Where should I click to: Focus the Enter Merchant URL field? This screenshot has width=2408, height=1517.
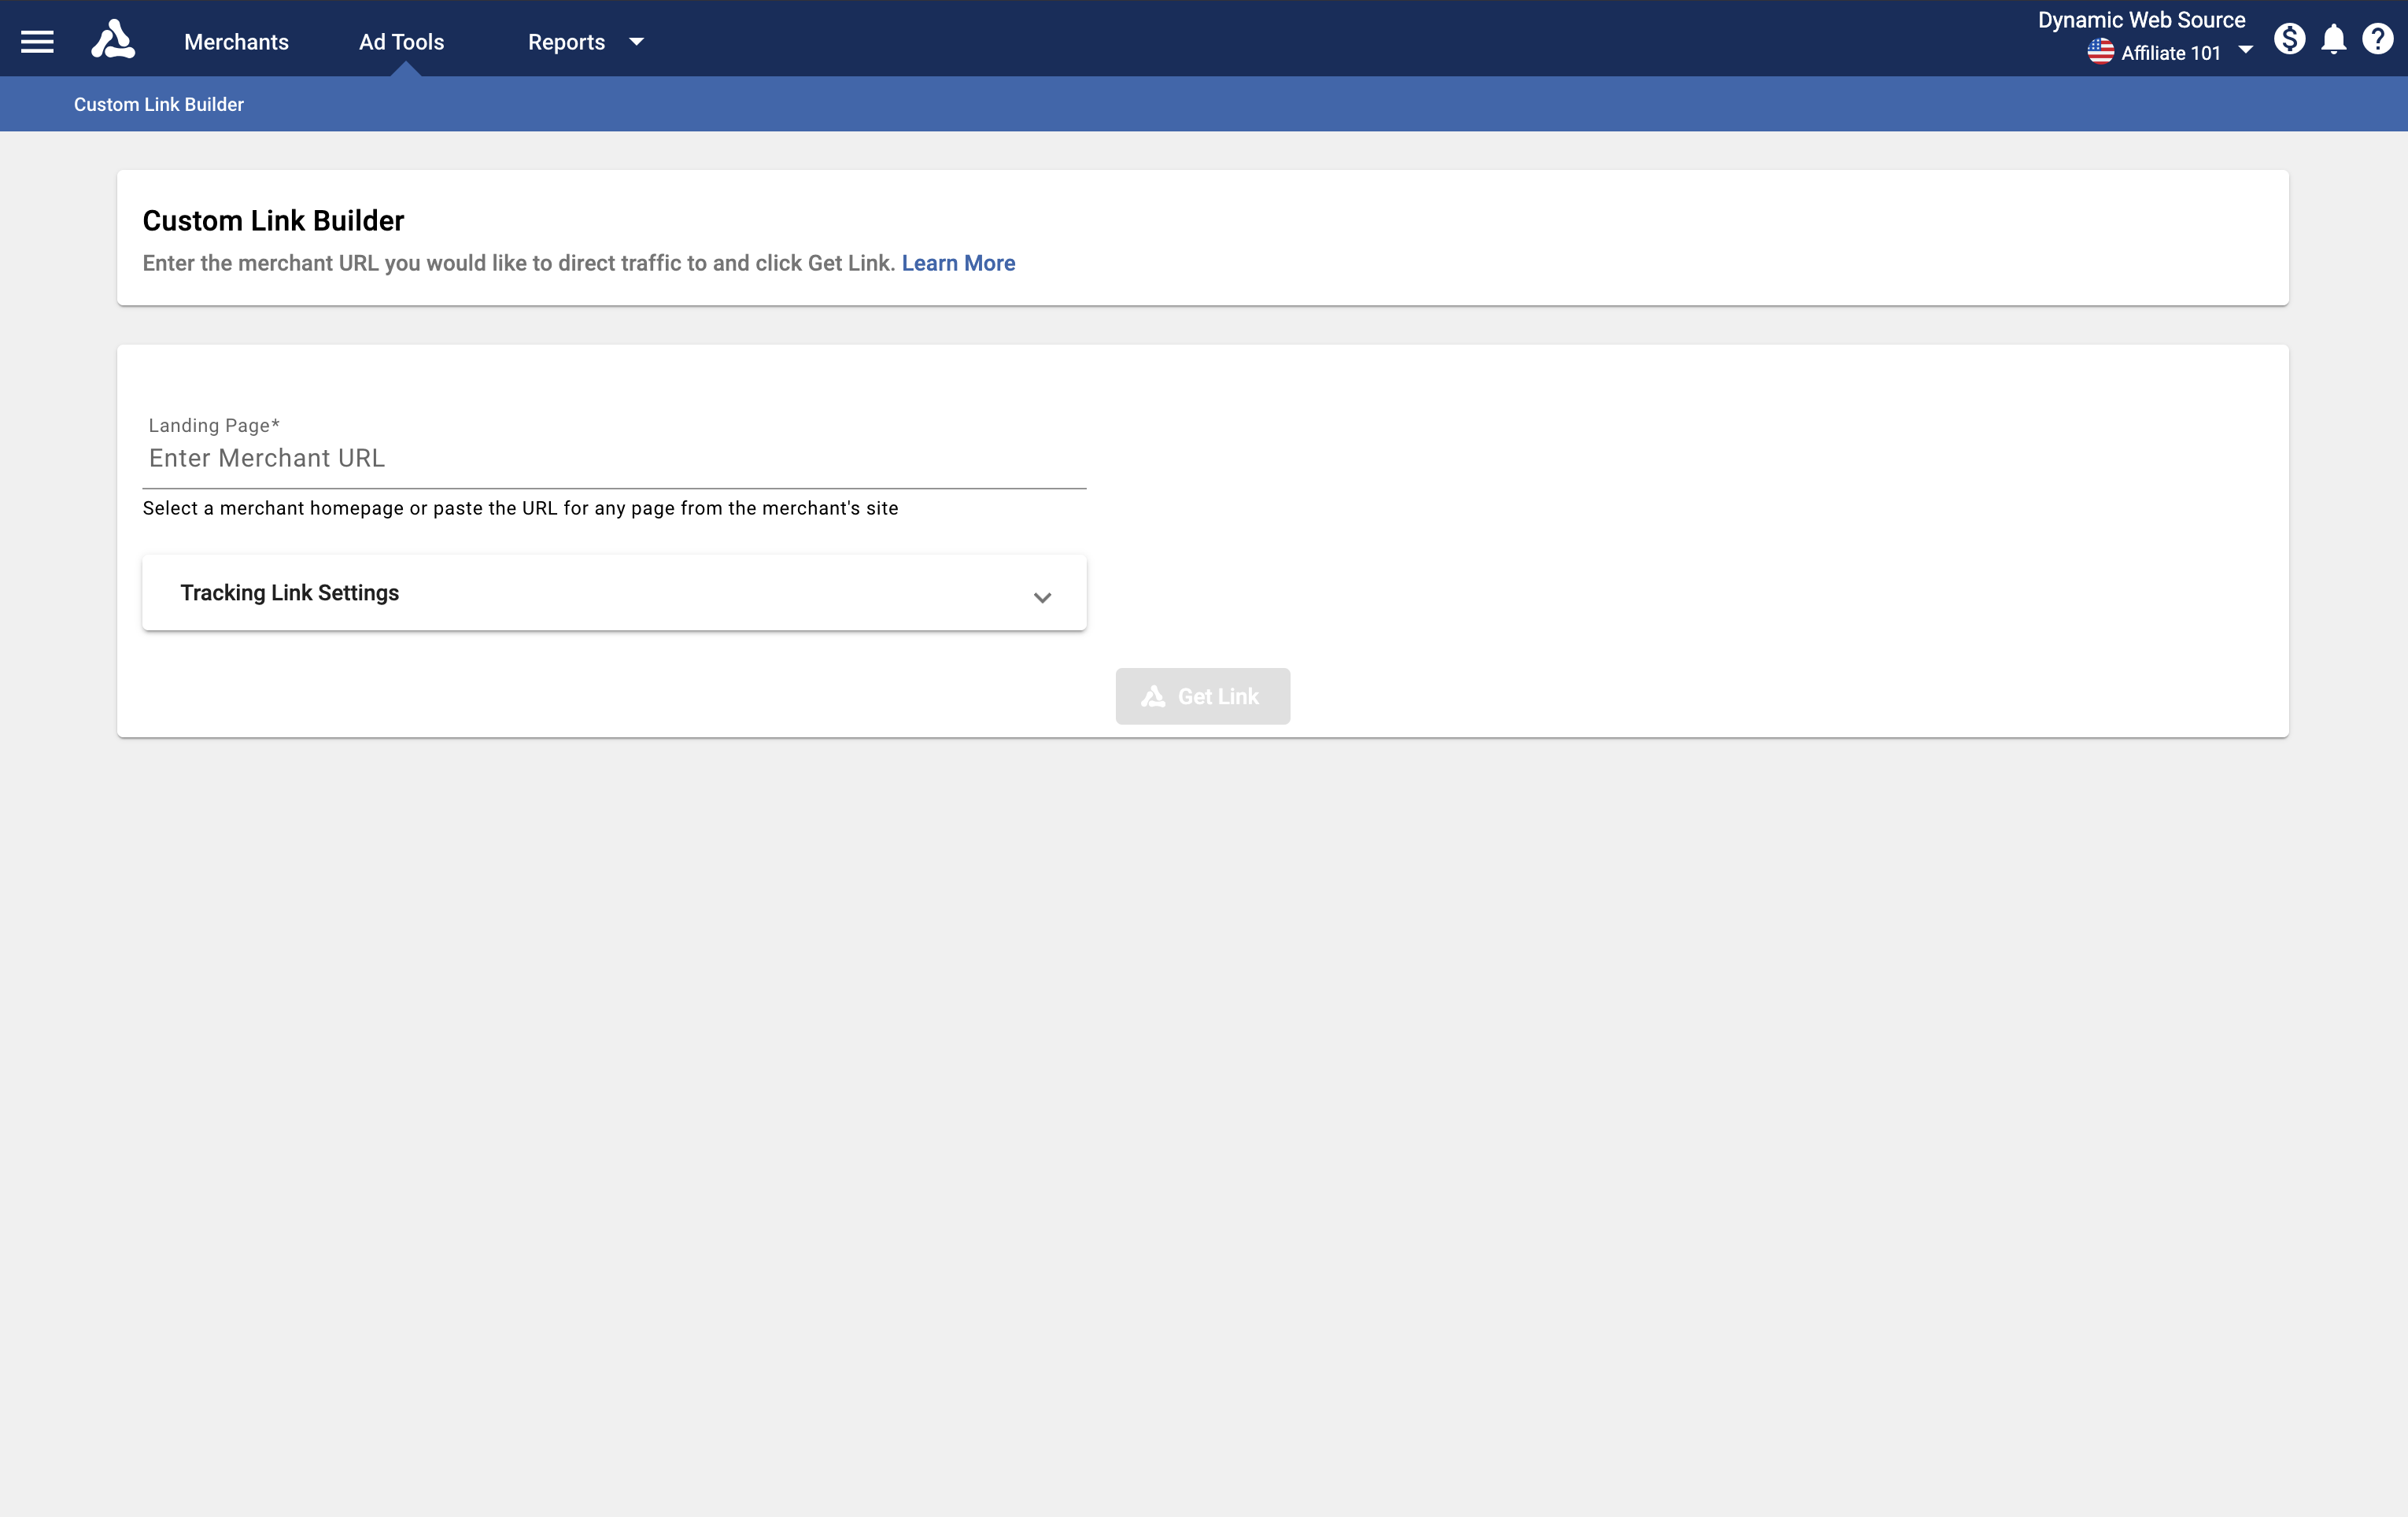[613, 458]
